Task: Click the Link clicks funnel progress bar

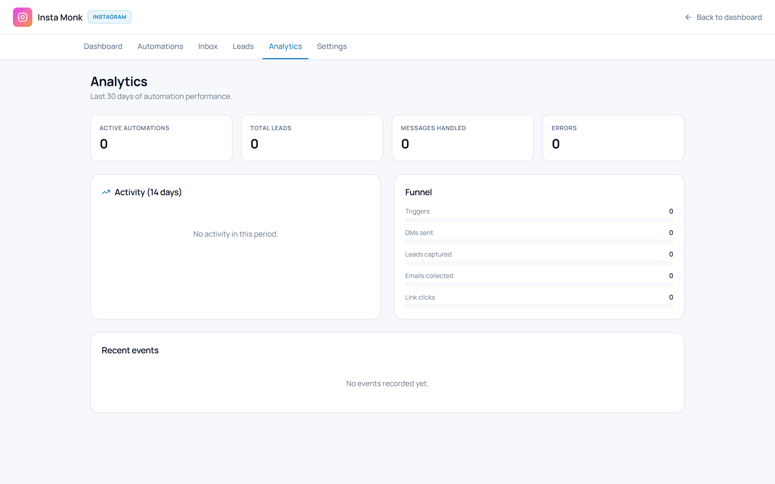Action: pos(539,306)
